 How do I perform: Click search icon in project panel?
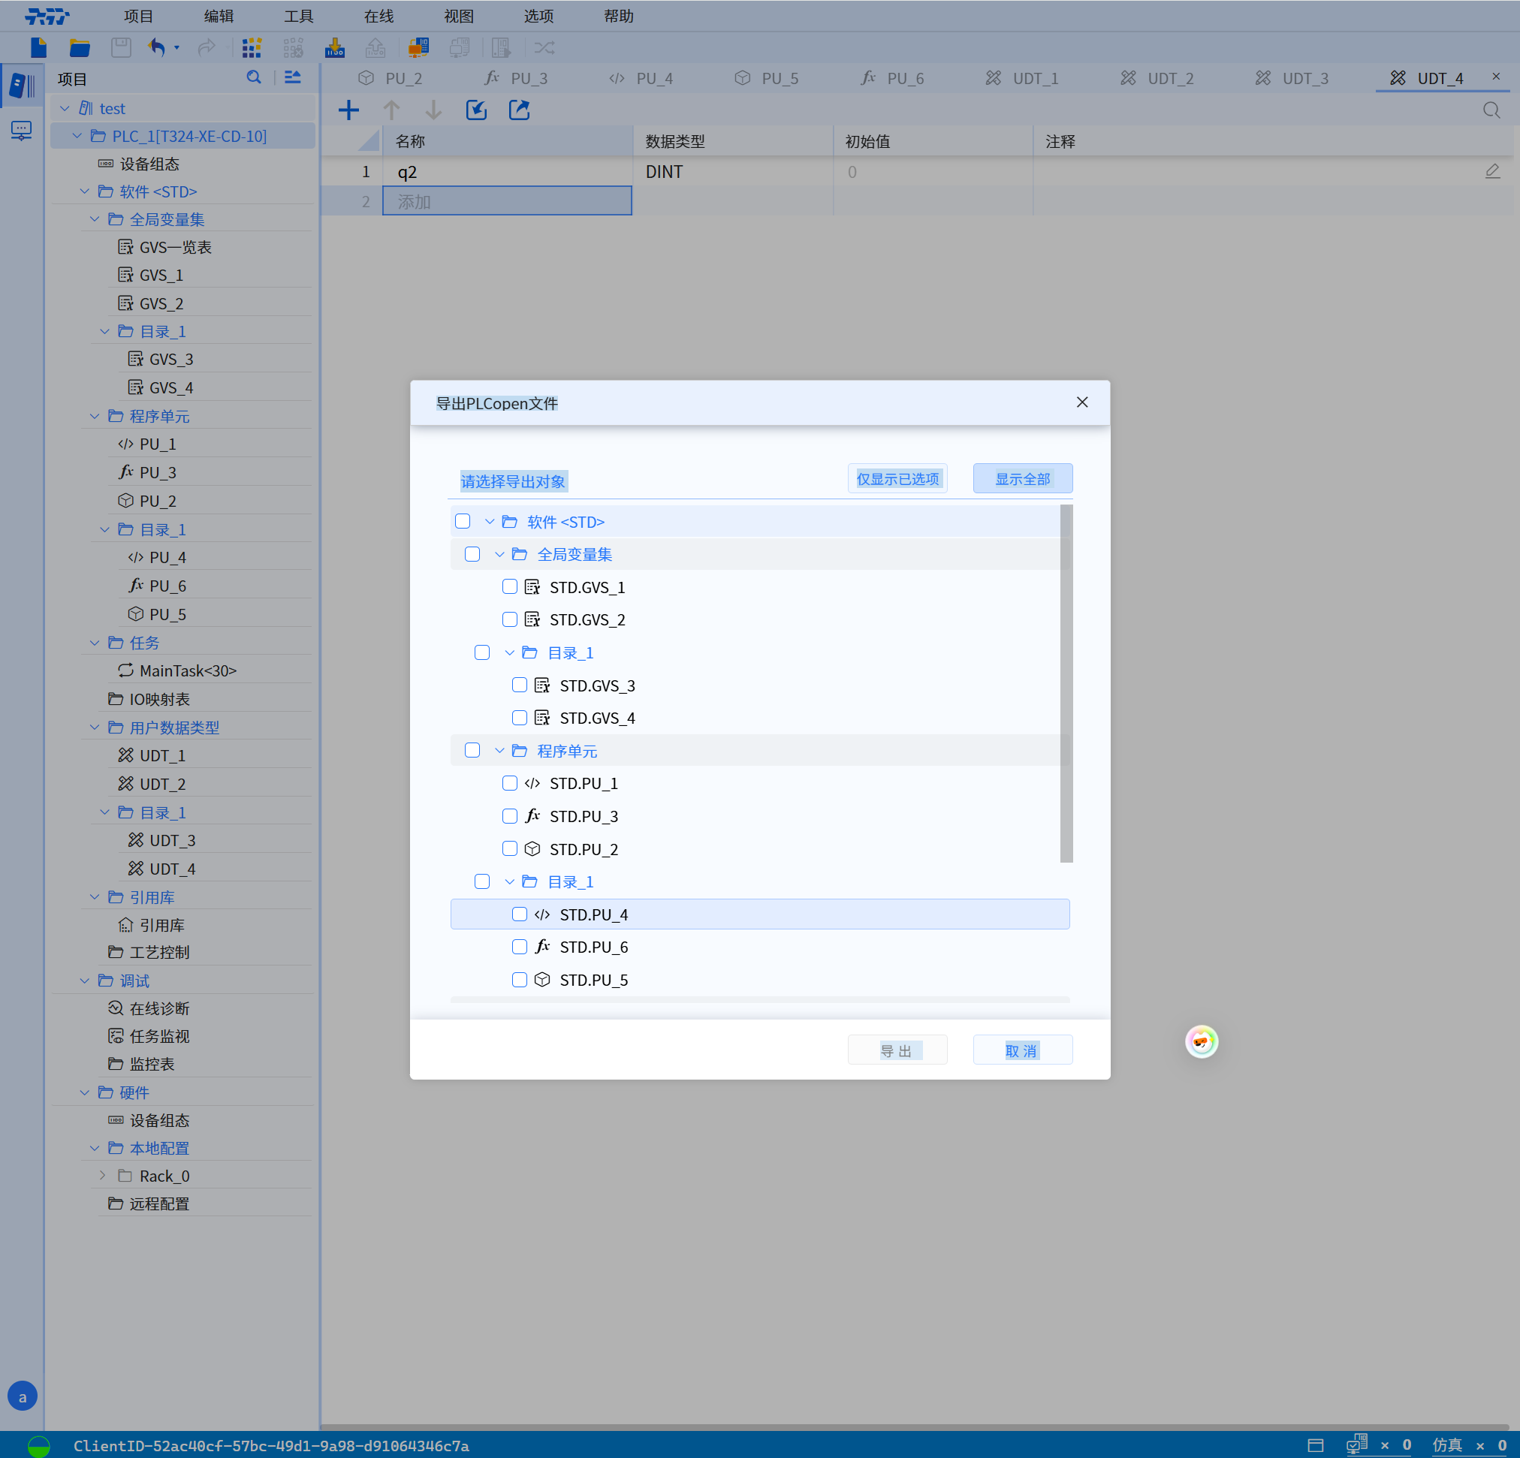tap(254, 77)
